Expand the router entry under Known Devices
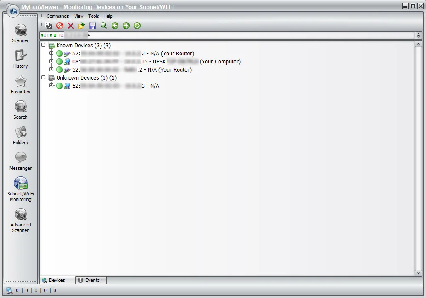 (x=52, y=53)
